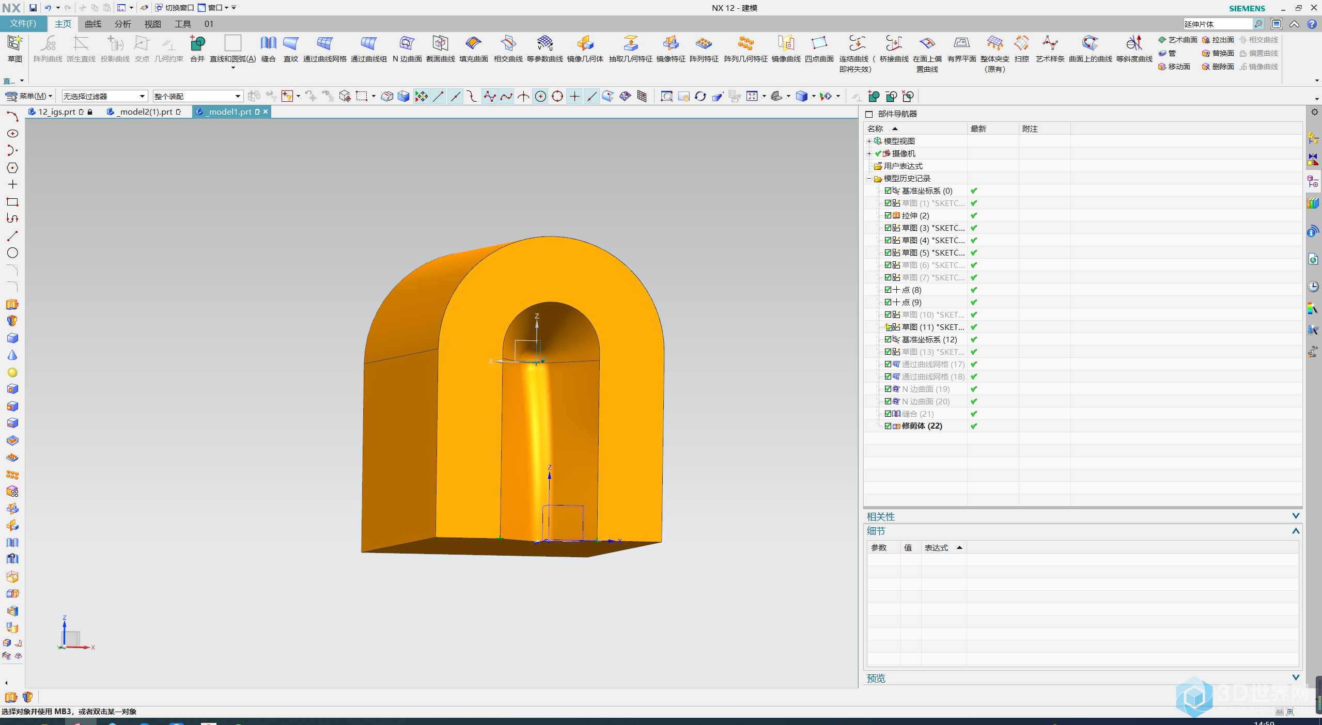Select the 扫掠 (Swept) tool

(1021, 49)
